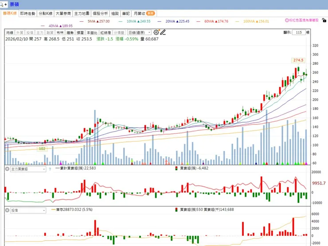Switch to the 主力地圖 tab
Viewport: 328px width, 246px height.
82,14
